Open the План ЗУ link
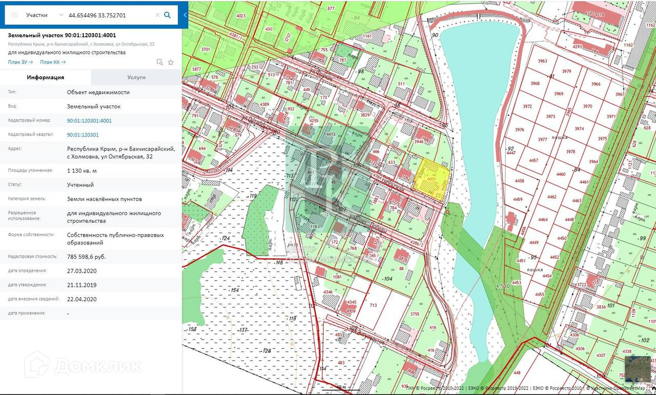Viewport: 656px width, 395px height. click(x=20, y=63)
